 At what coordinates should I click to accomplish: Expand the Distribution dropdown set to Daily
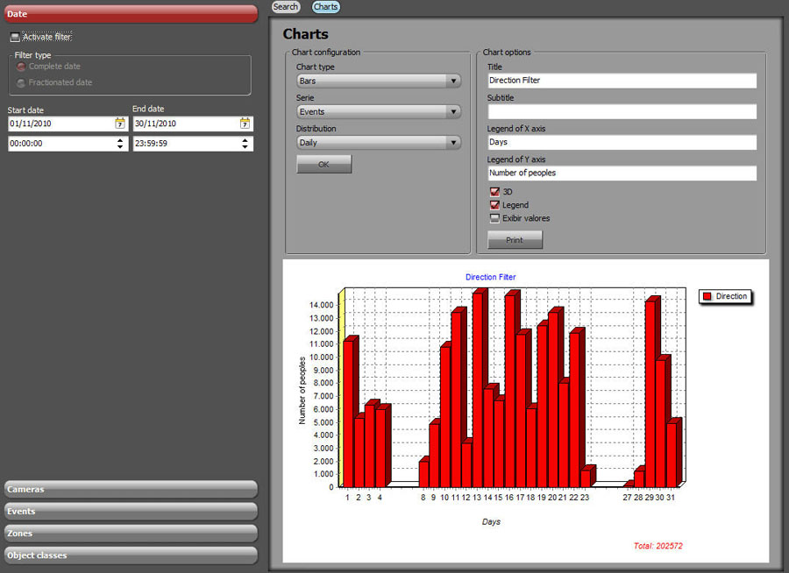coord(378,142)
